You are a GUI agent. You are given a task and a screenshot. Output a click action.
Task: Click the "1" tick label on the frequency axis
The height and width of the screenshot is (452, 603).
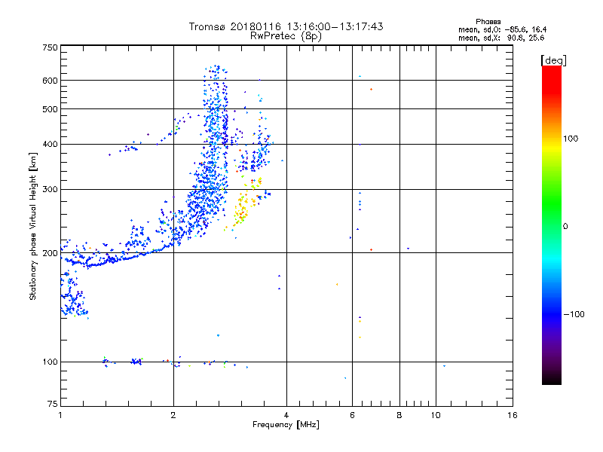tap(60, 415)
